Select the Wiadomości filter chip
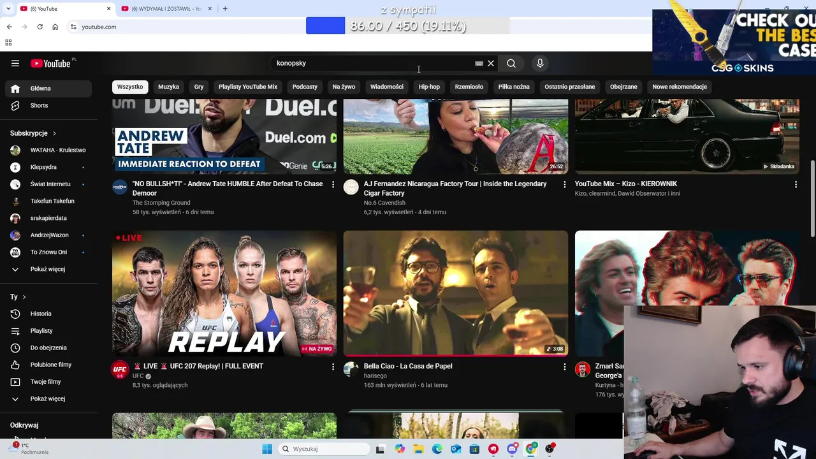Screen dimensions: 816x459 (x=387, y=87)
